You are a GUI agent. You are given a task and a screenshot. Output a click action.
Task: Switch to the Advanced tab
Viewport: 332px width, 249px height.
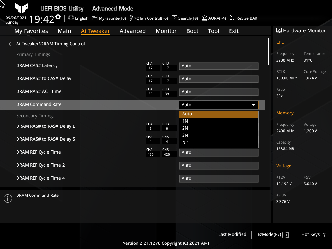coord(133,31)
